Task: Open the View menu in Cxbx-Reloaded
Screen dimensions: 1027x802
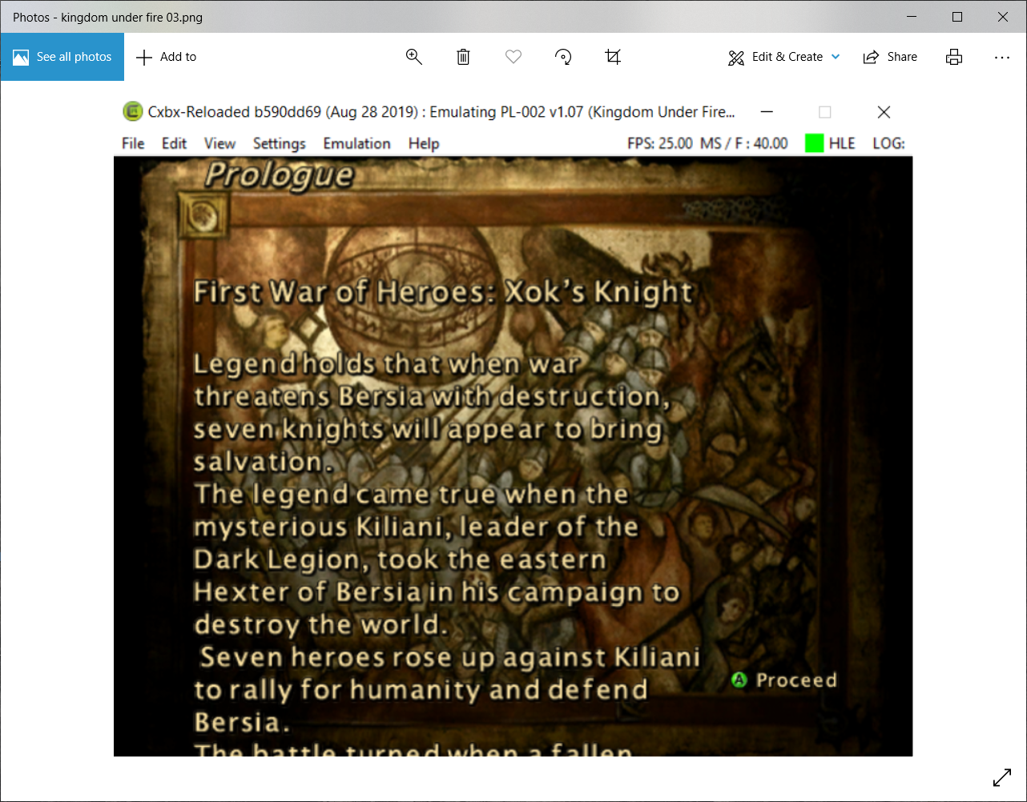Action: (x=219, y=143)
